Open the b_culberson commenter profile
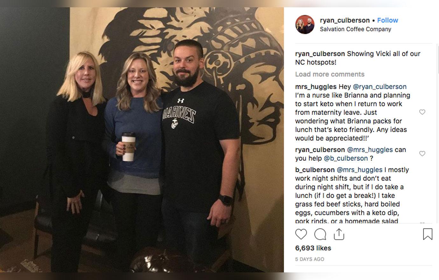The image size is (439, 280). (x=315, y=170)
